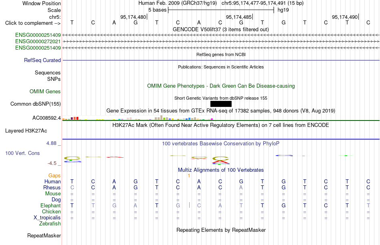Screen dimensions: 380x245
Task: Click 'Multiz Alignments of 100 Vertebrates' title
Action: coord(221,170)
